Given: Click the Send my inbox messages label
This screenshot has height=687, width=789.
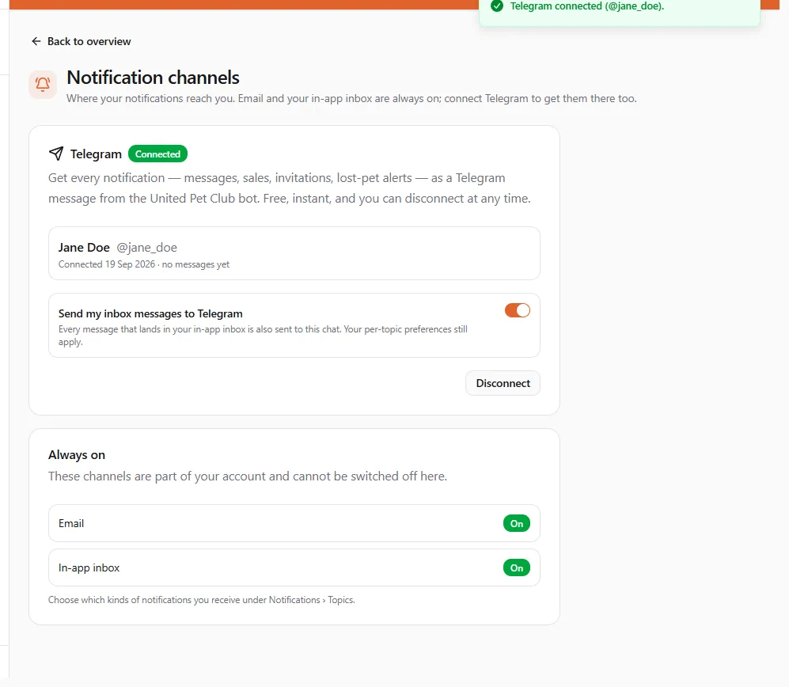Looking at the screenshot, I should [x=150, y=313].
